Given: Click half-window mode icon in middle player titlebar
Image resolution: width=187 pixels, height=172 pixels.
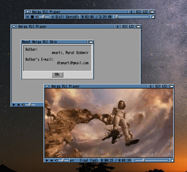Looking at the screenshot, I should click(131, 26).
